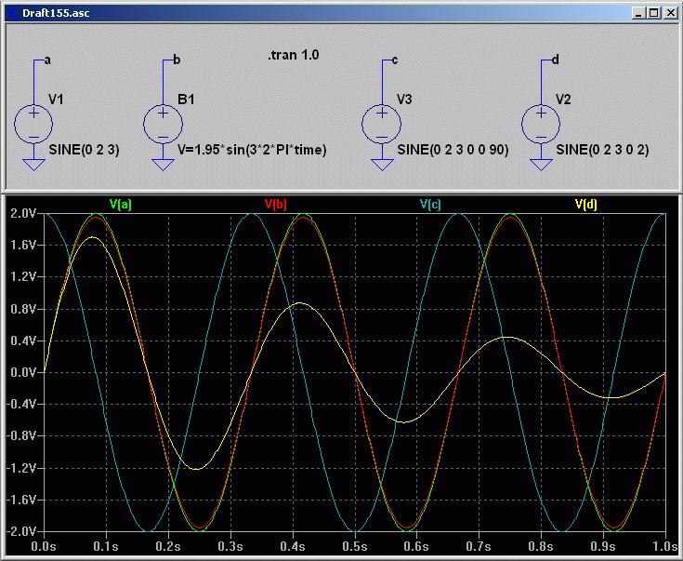
Task: Select the V1 voltage source symbol
Action: (x=33, y=125)
